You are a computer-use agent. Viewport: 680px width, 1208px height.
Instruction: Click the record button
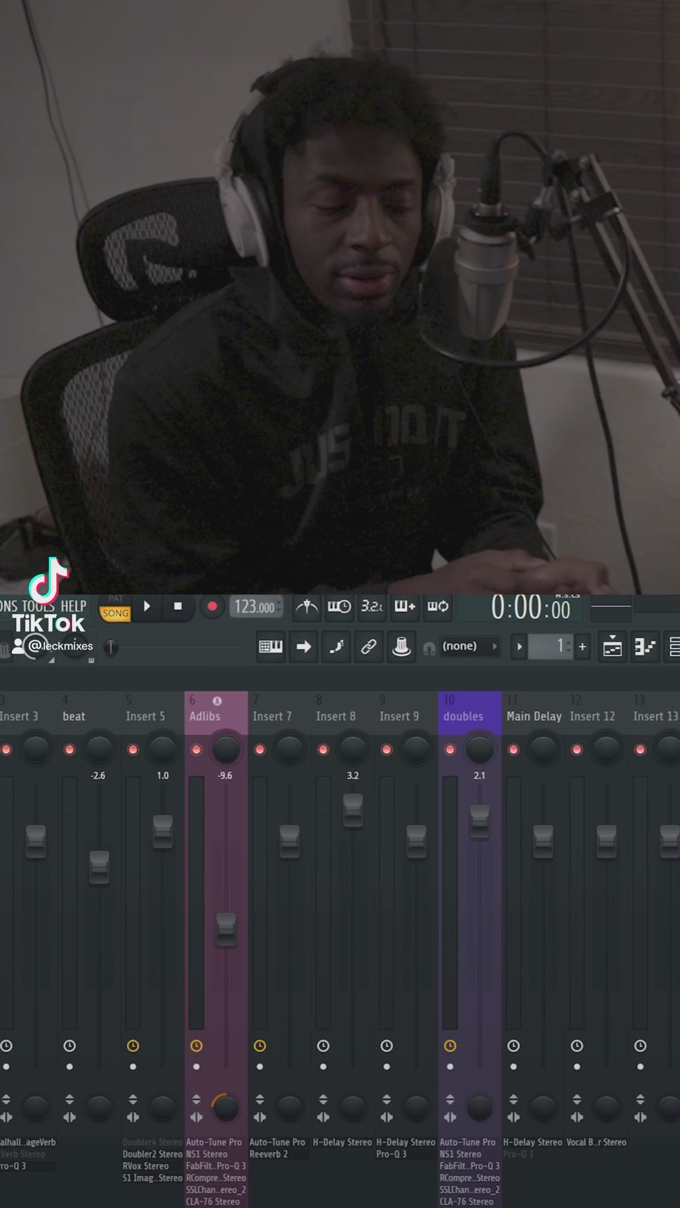[212, 607]
